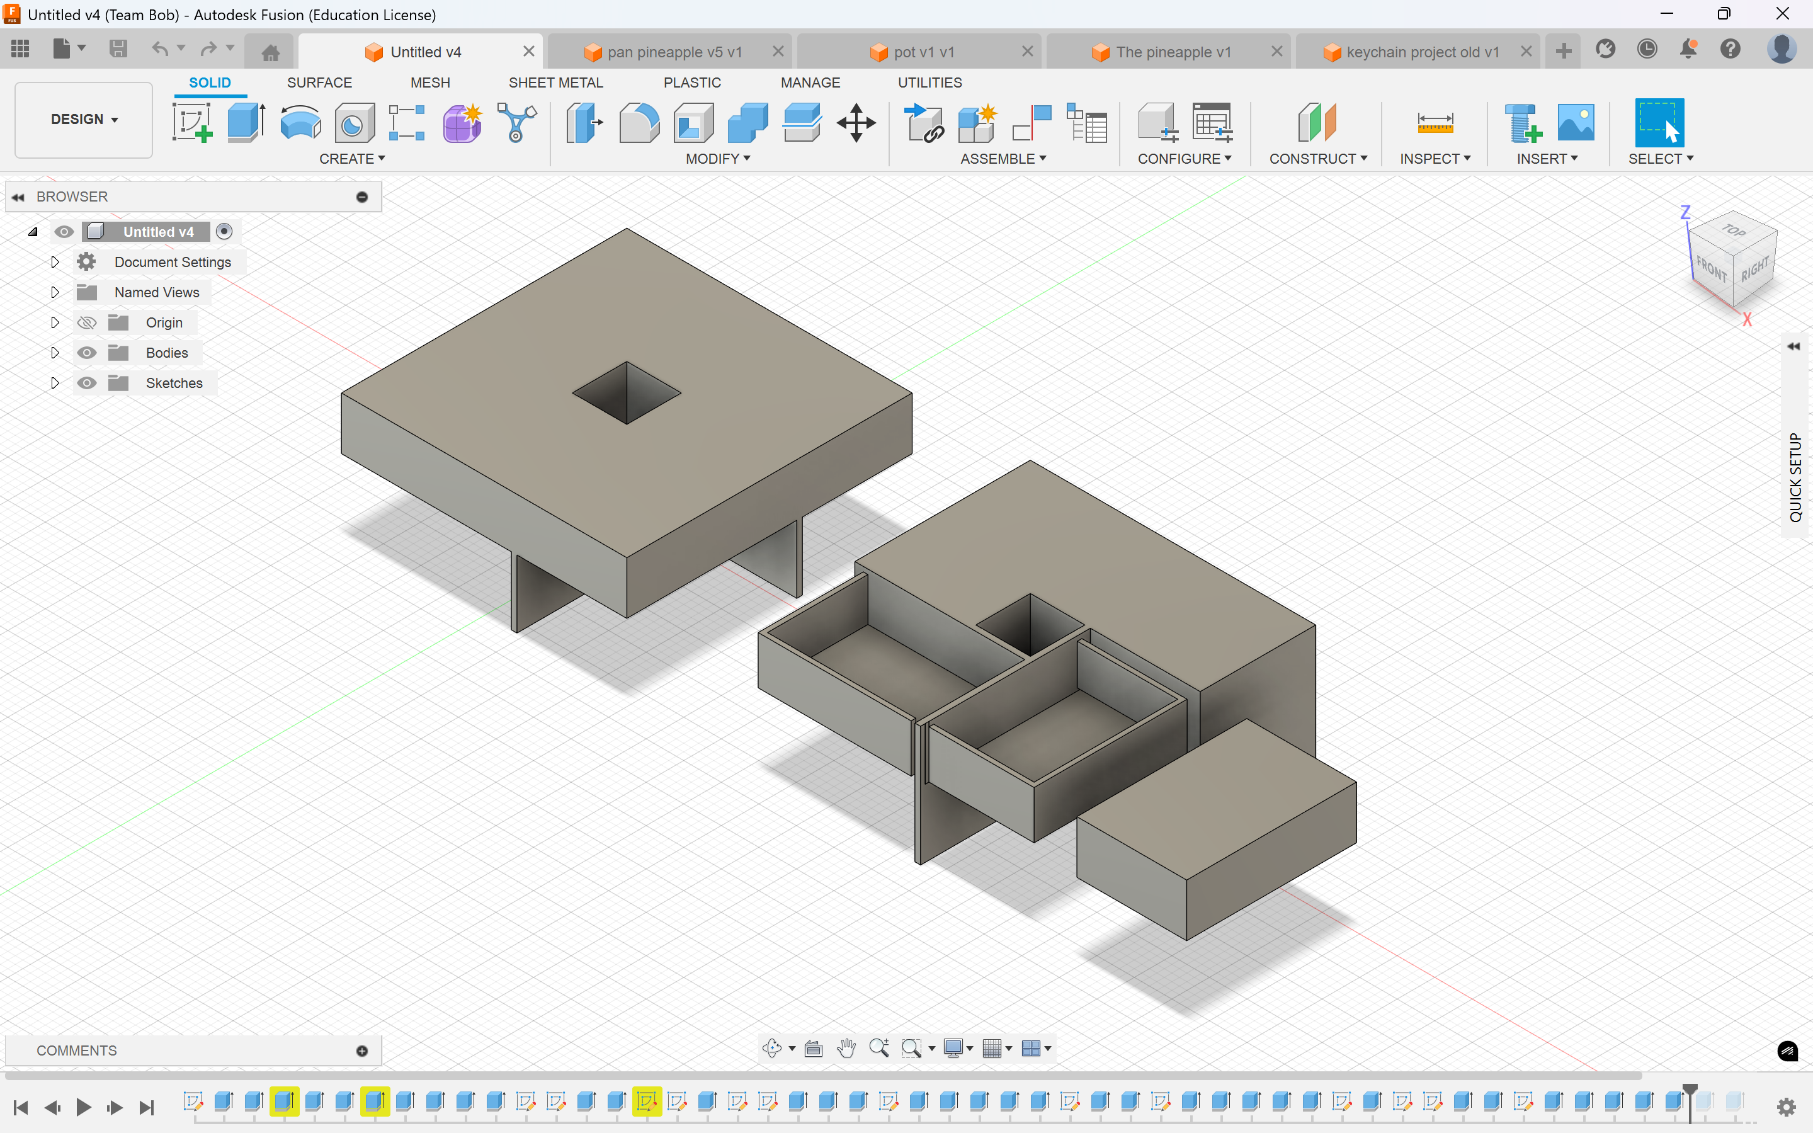Screen dimensions: 1813x1133
Task: Expand the Origin node
Action: coord(55,322)
